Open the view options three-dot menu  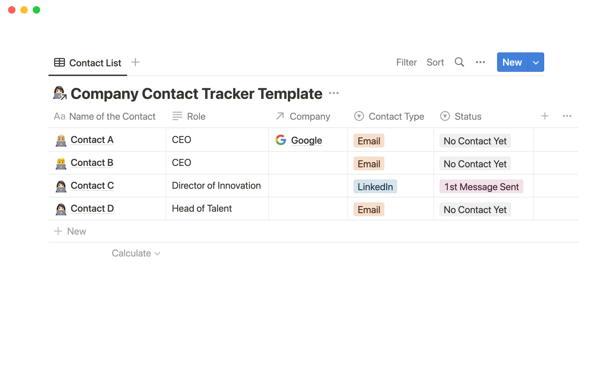(480, 62)
